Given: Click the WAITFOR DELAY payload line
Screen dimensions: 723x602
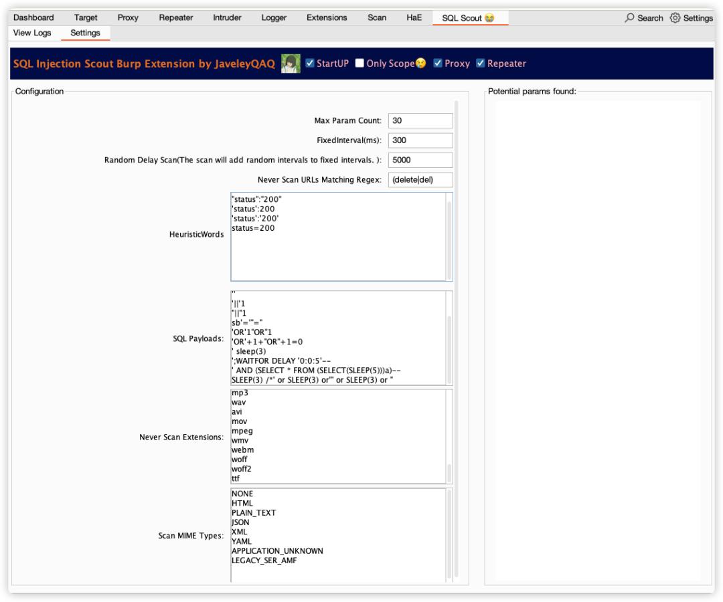Looking at the screenshot, I should tap(280, 361).
